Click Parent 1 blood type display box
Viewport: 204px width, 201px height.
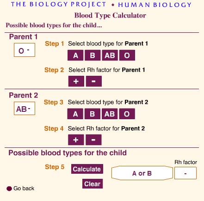click(25, 50)
